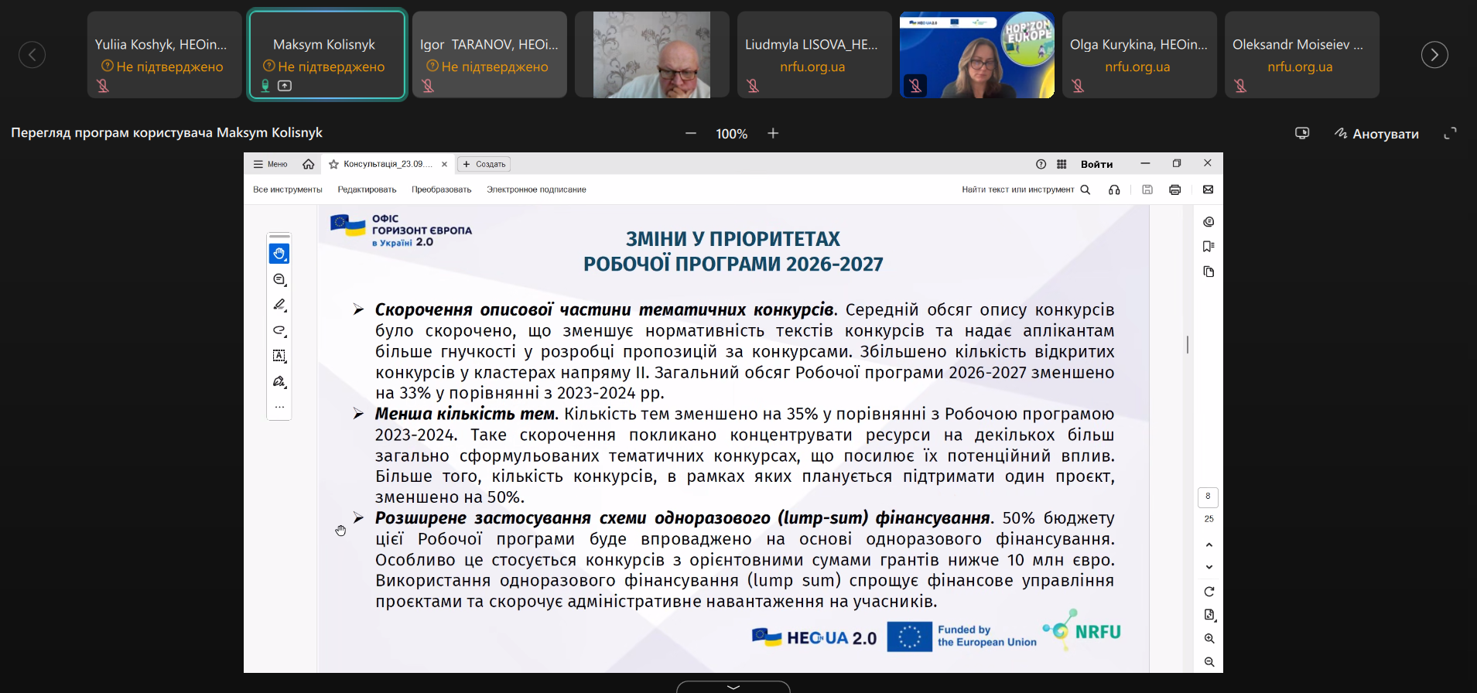Viewport: 1477px width, 693px height.
Task: Increase shared view zoom with plus
Action: click(773, 134)
